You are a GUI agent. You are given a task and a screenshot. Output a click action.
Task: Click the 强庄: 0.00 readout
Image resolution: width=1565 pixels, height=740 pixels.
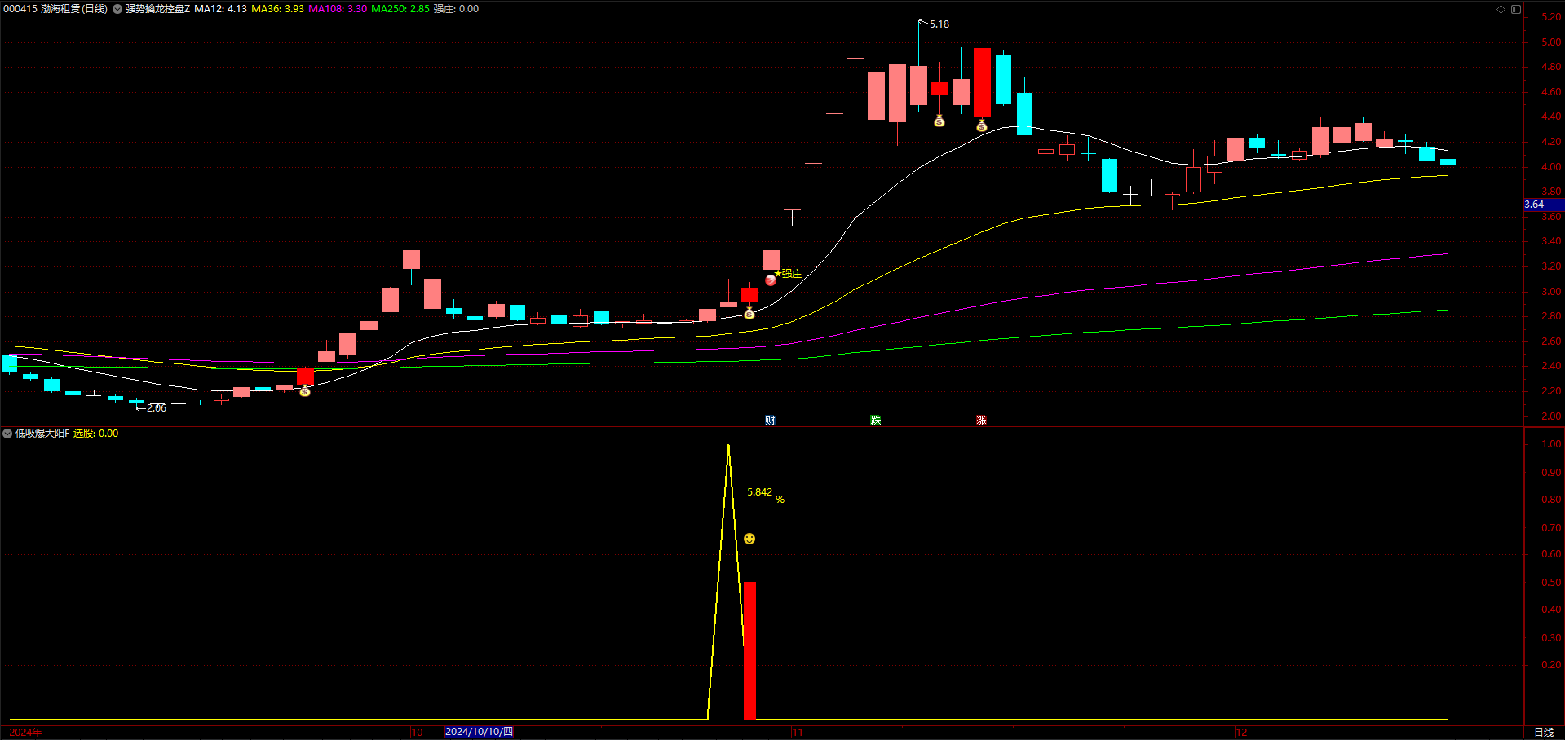pyautogui.click(x=456, y=9)
